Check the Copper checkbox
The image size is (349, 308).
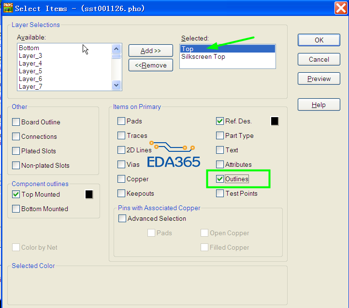coord(121,179)
